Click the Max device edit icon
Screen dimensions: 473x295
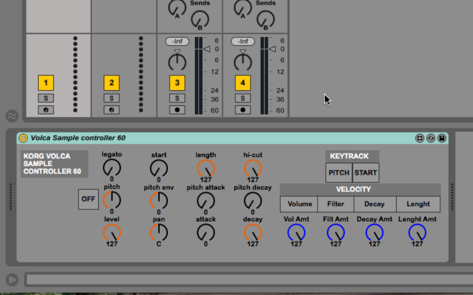pyautogui.click(x=419, y=138)
